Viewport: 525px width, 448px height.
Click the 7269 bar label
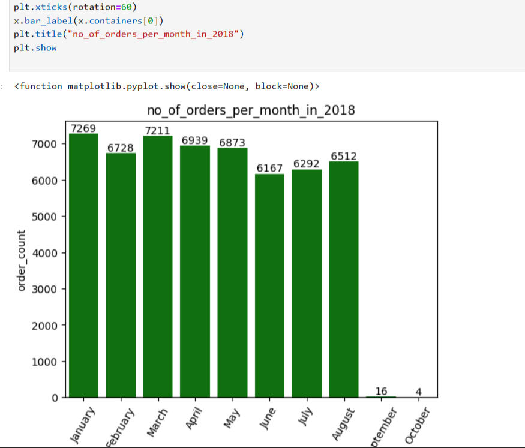pyautogui.click(x=83, y=128)
